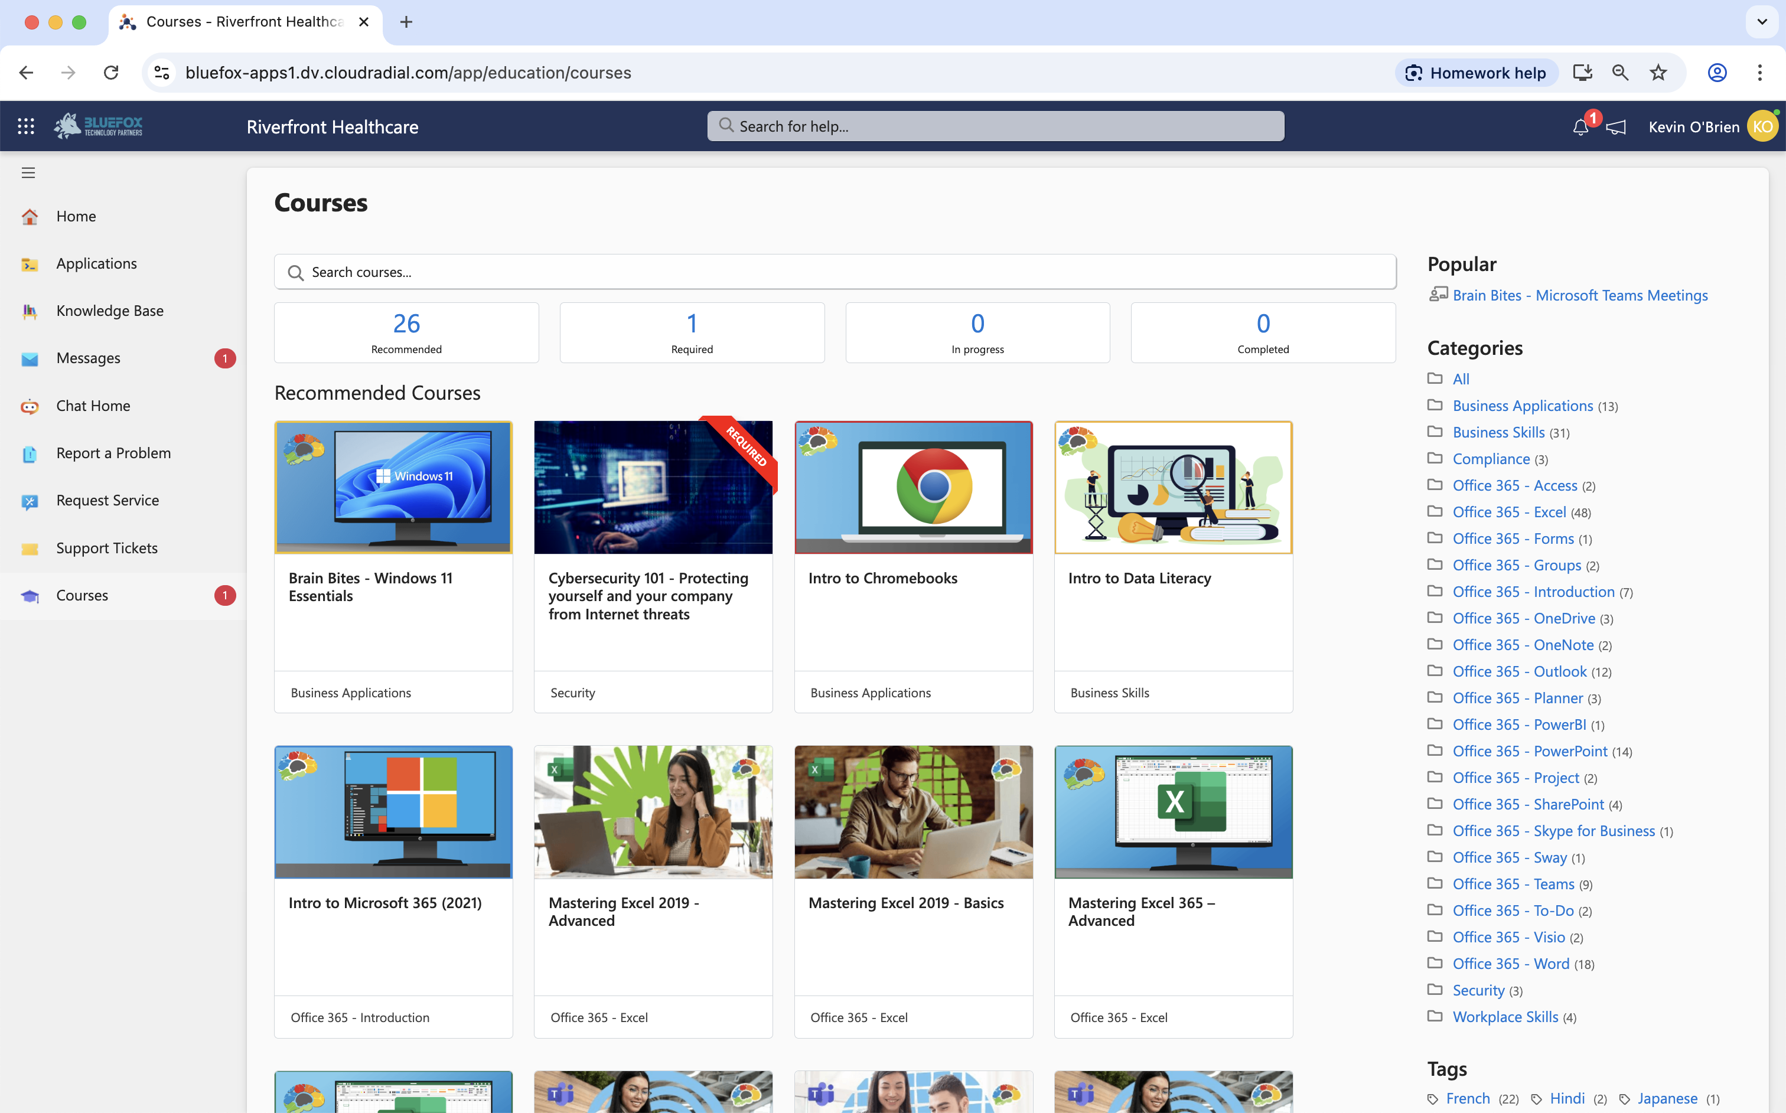Click the browser address bar URL
Viewport: 1786px width, 1113px height.
pyautogui.click(x=409, y=73)
